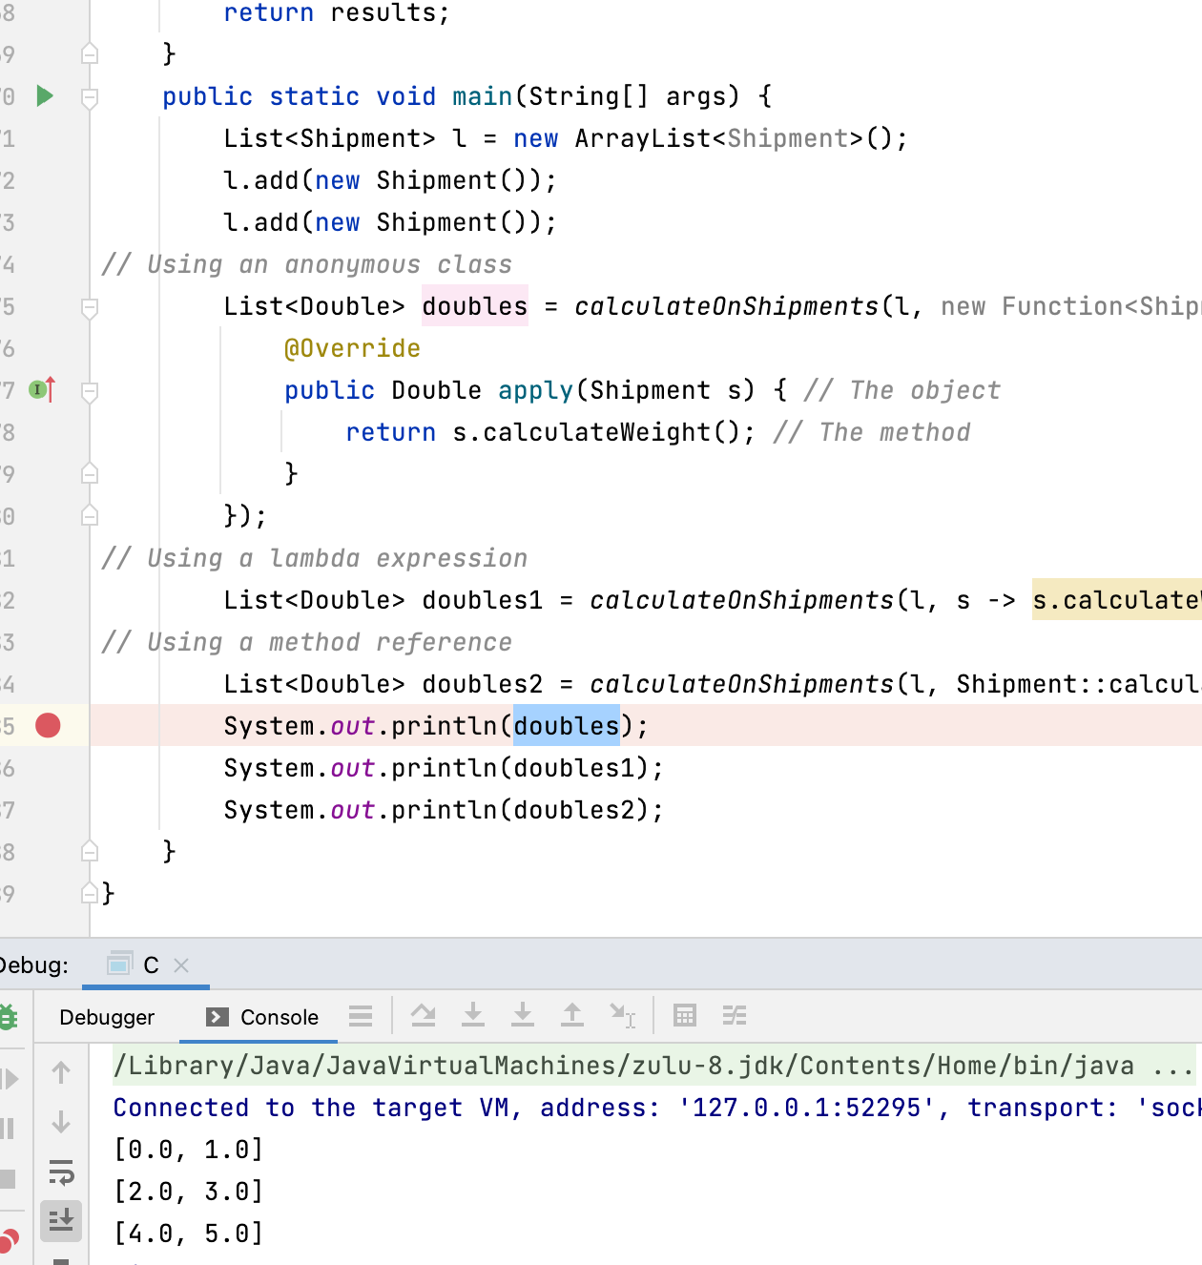Expand the folded java command line in console

[1172, 1067]
